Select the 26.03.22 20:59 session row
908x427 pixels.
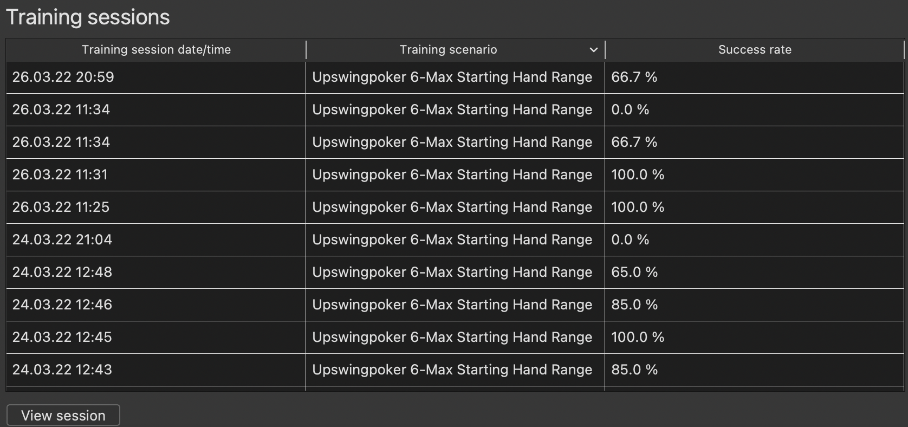tap(63, 77)
